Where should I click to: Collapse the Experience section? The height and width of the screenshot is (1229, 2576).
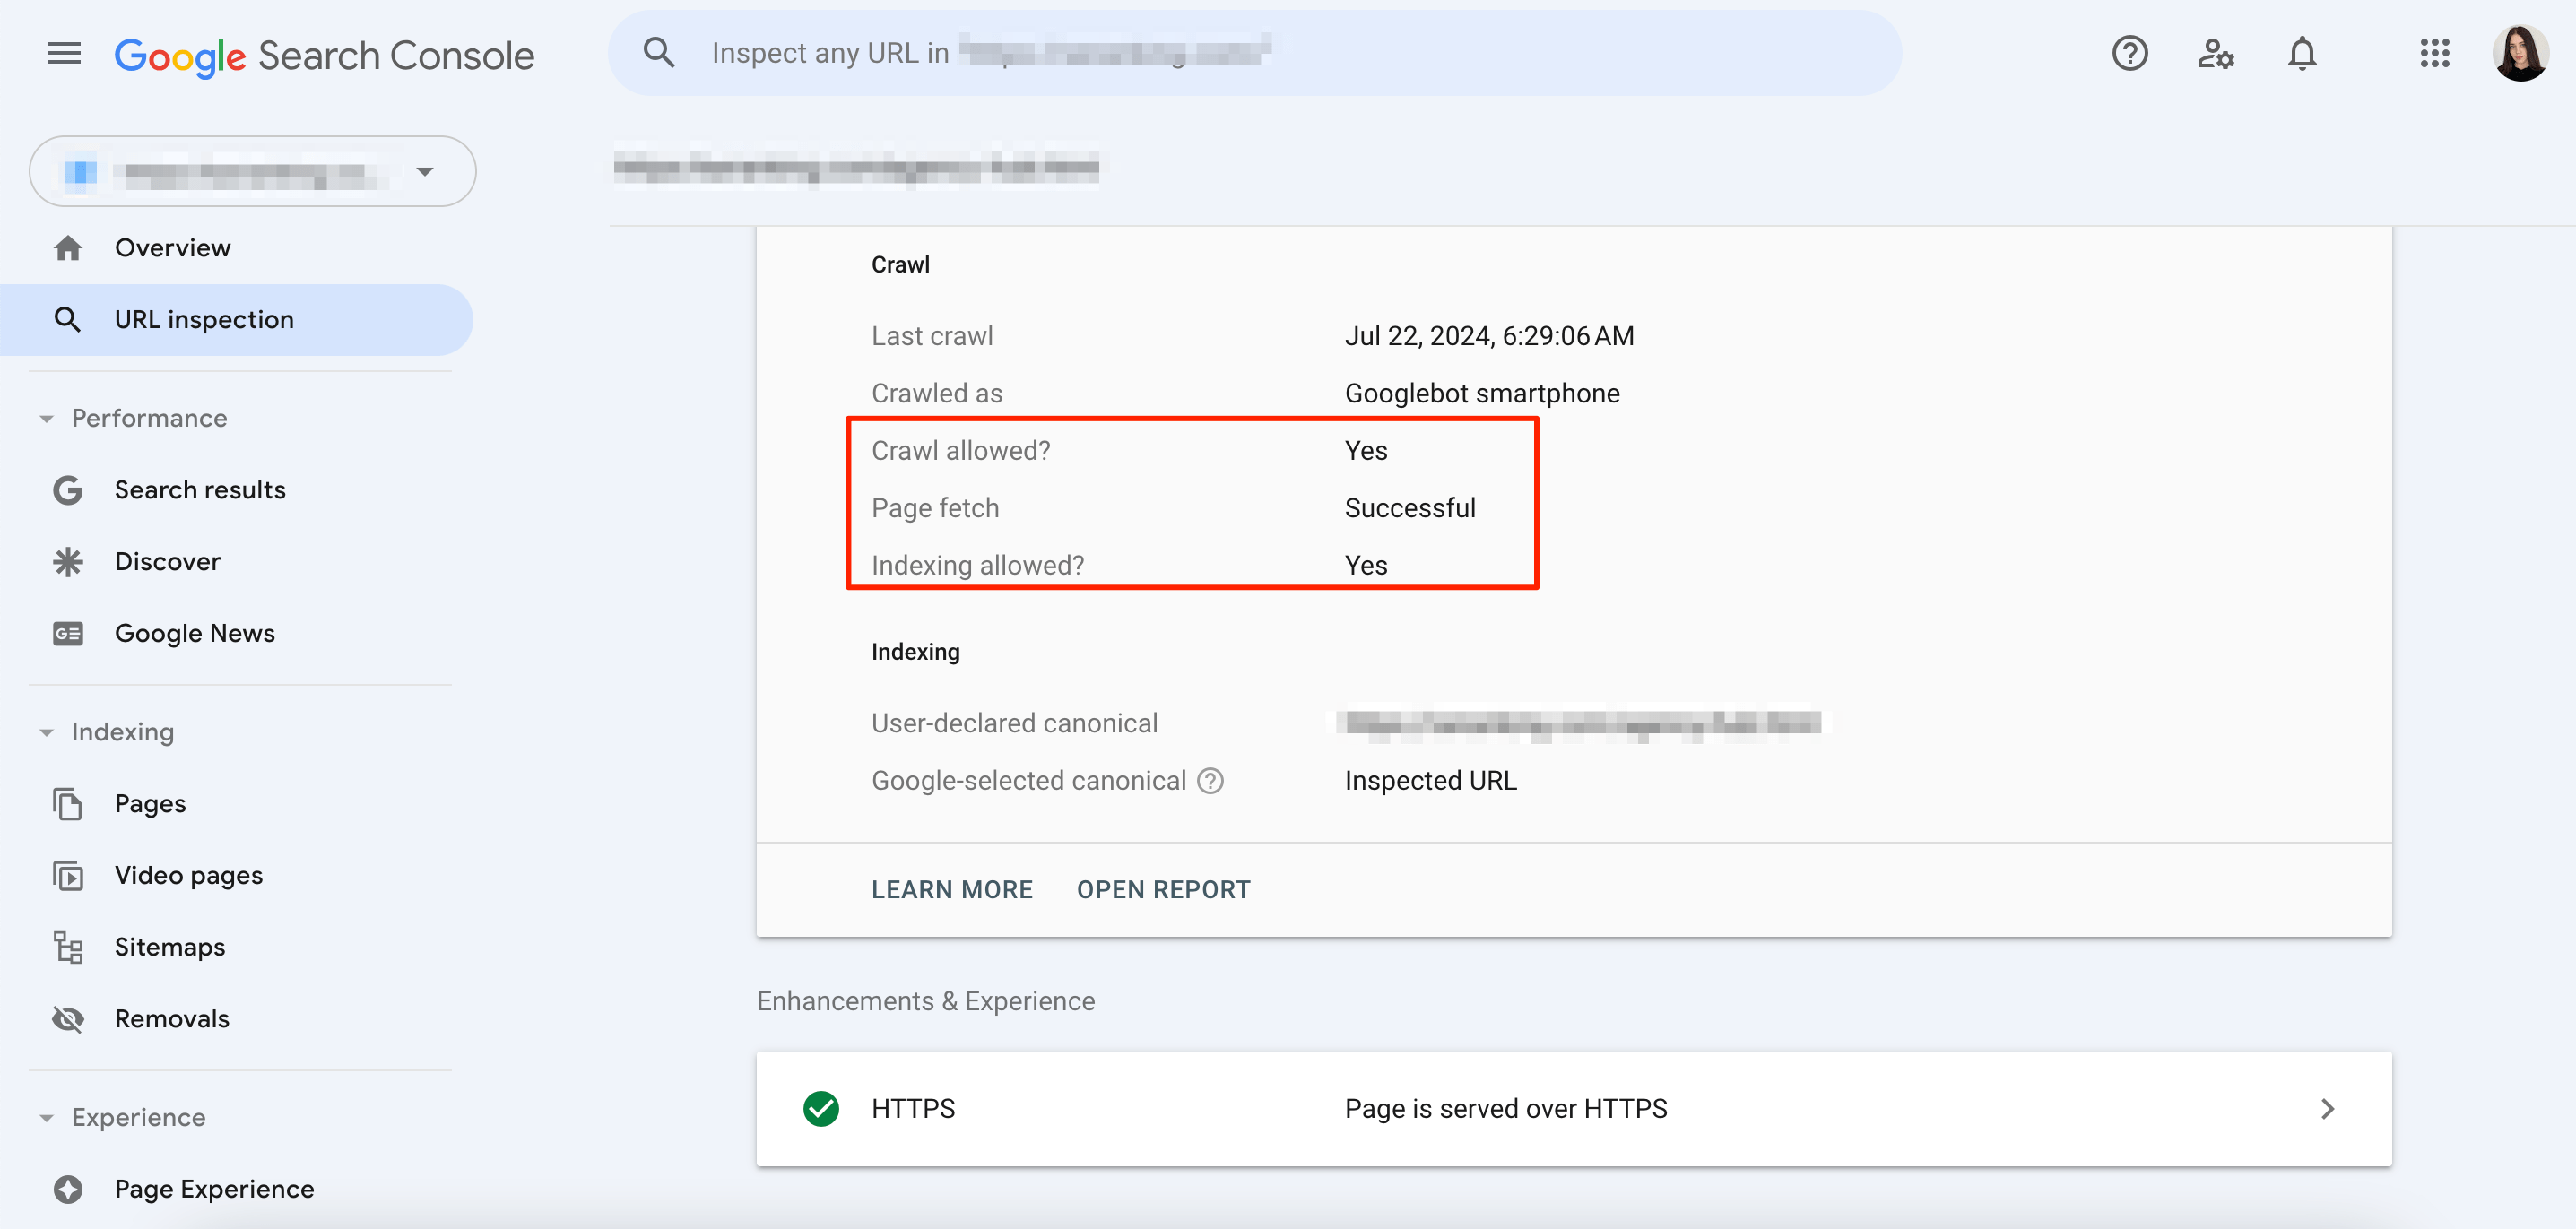[x=47, y=1117]
